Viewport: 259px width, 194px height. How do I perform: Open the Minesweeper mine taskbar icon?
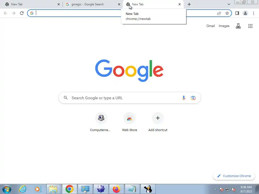point(101,189)
